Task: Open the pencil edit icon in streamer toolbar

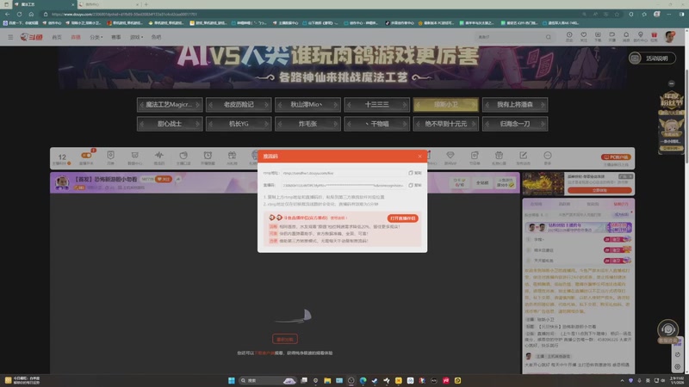Action: [x=523, y=155]
